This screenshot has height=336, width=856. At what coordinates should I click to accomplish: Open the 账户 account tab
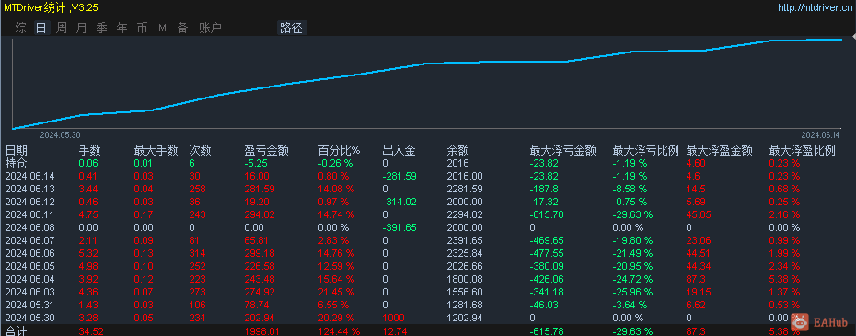210,28
